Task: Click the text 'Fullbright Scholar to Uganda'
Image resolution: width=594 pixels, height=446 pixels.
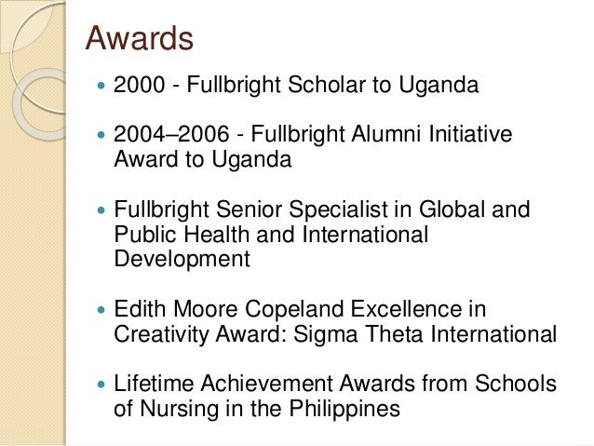Action: (332, 85)
